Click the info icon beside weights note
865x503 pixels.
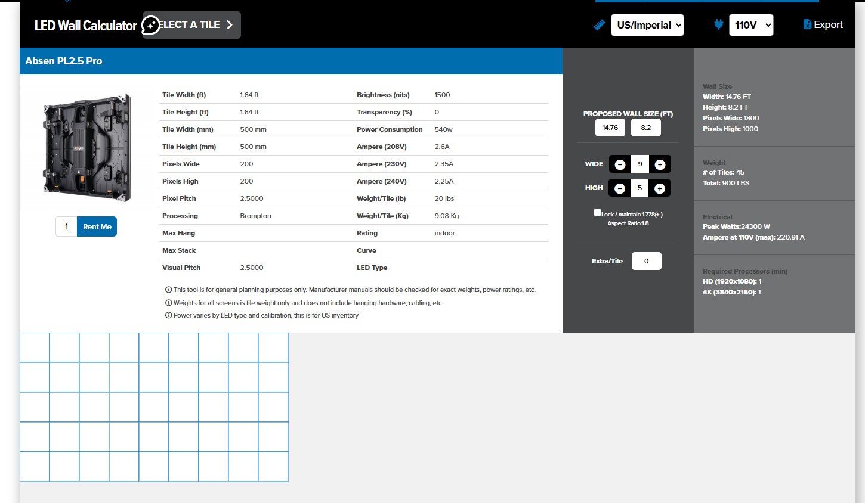point(168,303)
